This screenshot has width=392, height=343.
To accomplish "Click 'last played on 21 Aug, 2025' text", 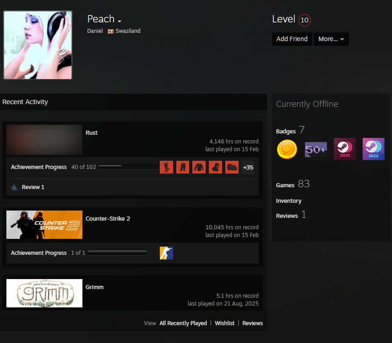I will 223,304.
